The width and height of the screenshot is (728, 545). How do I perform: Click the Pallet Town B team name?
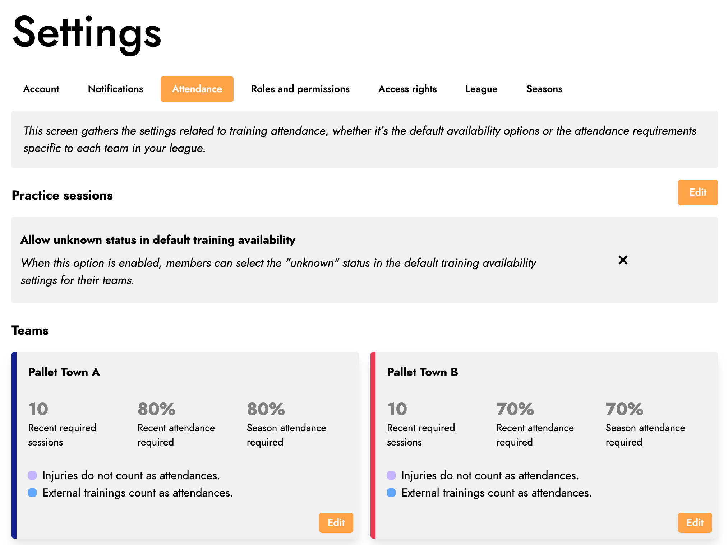coord(422,372)
